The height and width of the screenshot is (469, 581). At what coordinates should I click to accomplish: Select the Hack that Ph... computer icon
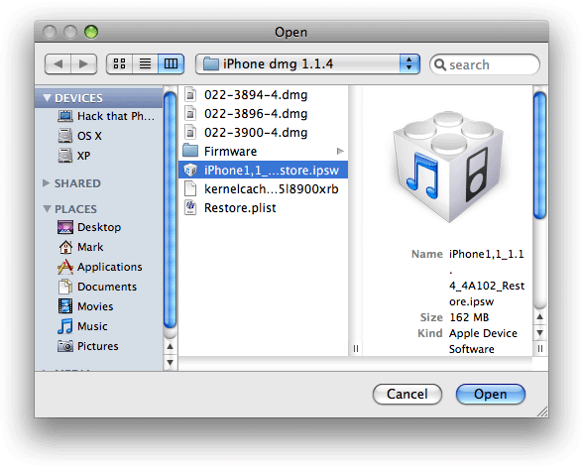[x=65, y=116]
